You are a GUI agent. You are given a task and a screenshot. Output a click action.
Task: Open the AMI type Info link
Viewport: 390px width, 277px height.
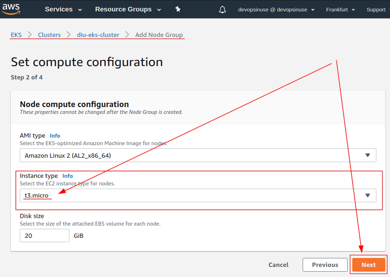[55, 136]
